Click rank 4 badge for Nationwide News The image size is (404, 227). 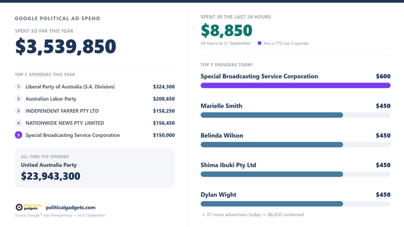click(18, 123)
